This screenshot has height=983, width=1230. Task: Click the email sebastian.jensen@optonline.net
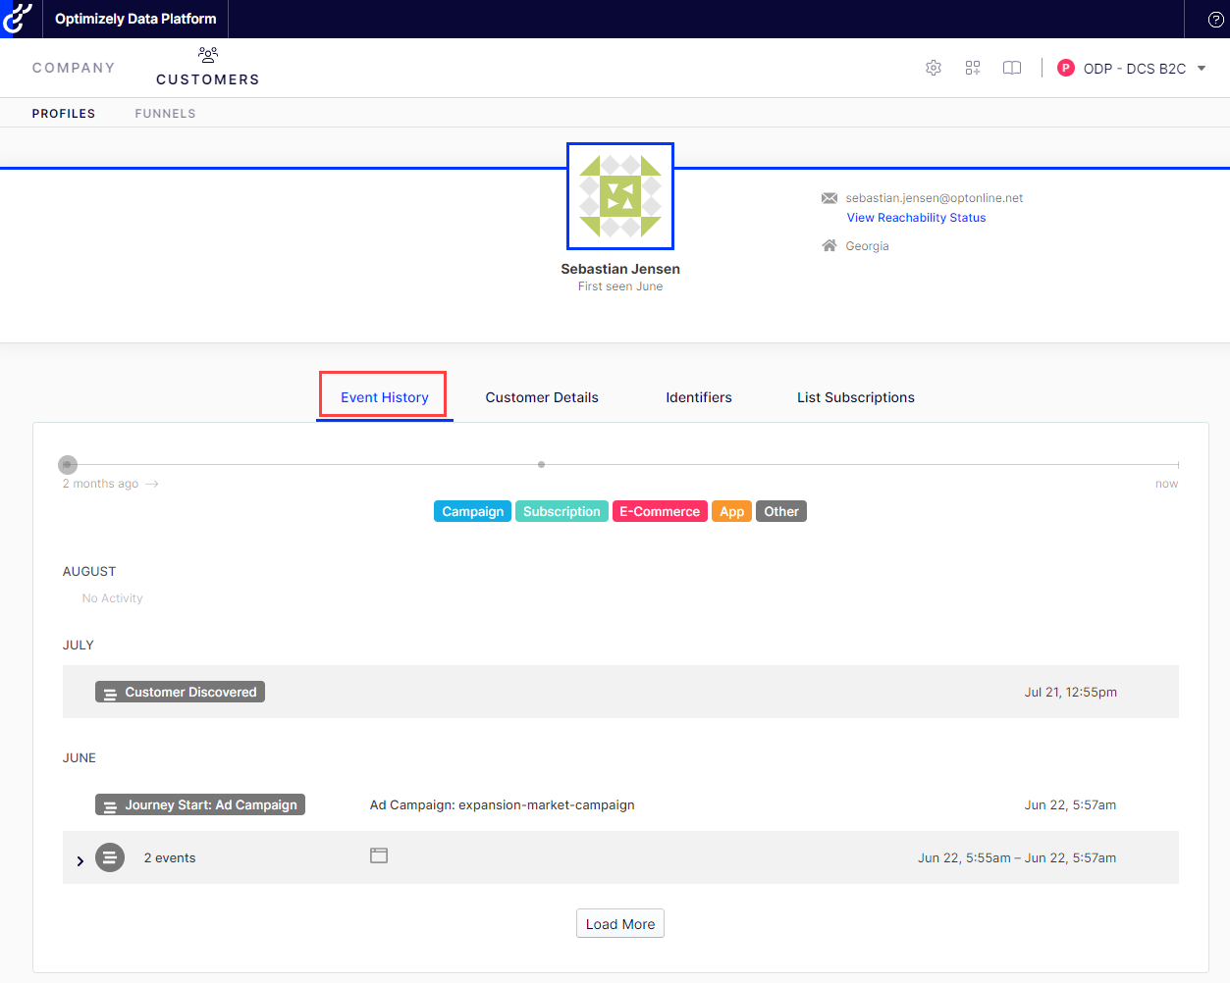[x=935, y=198]
